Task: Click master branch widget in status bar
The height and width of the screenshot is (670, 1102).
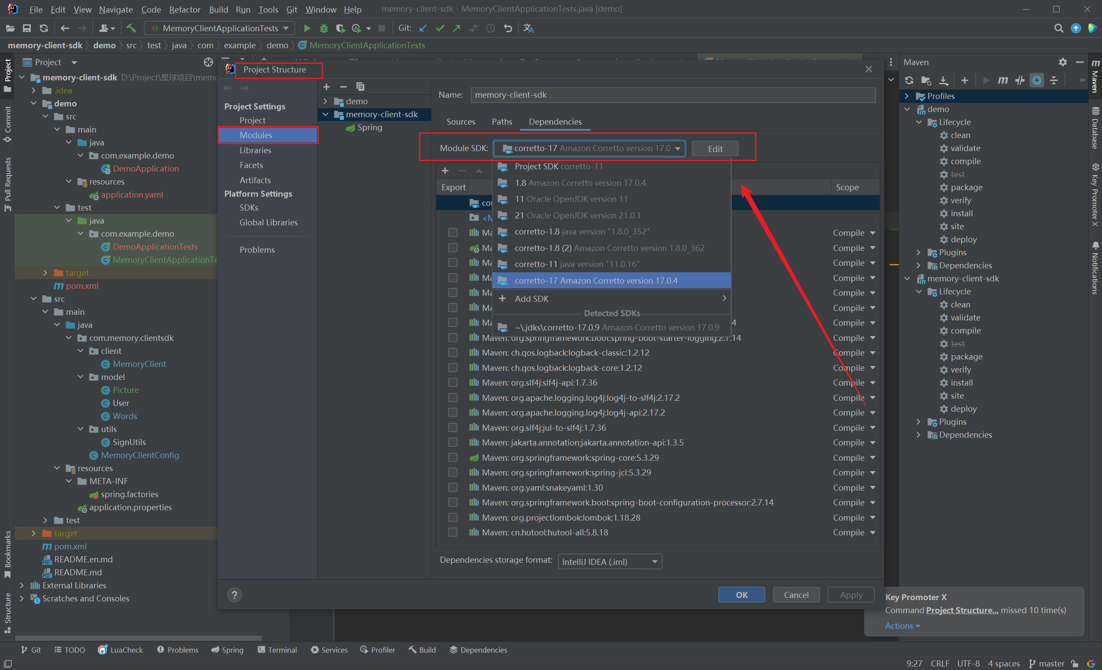Action: point(1047,663)
